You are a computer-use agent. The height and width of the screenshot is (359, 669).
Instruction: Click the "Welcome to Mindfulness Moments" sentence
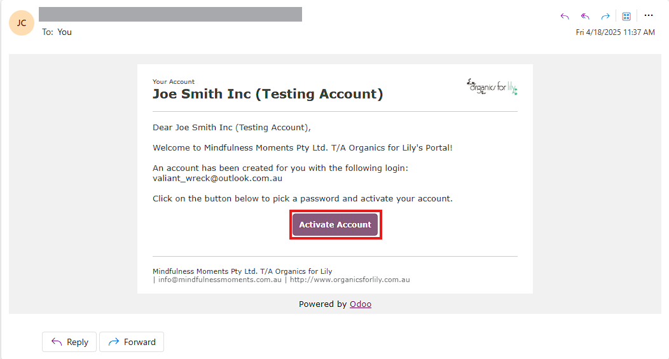coord(303,147)
